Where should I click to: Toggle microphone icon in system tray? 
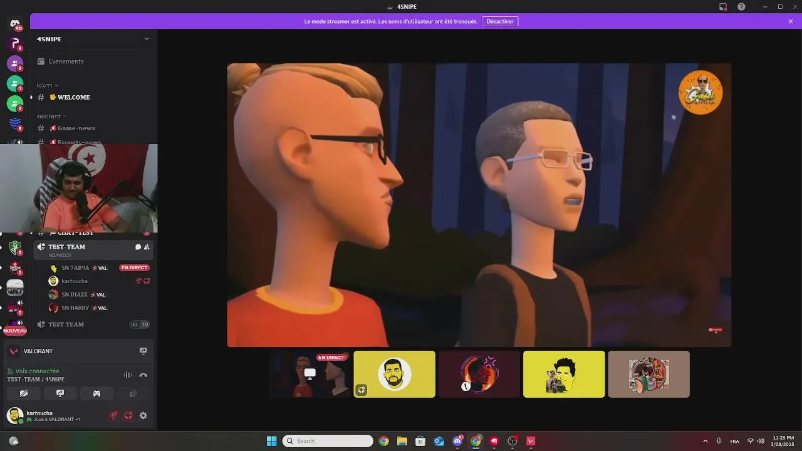click(719, 441)
